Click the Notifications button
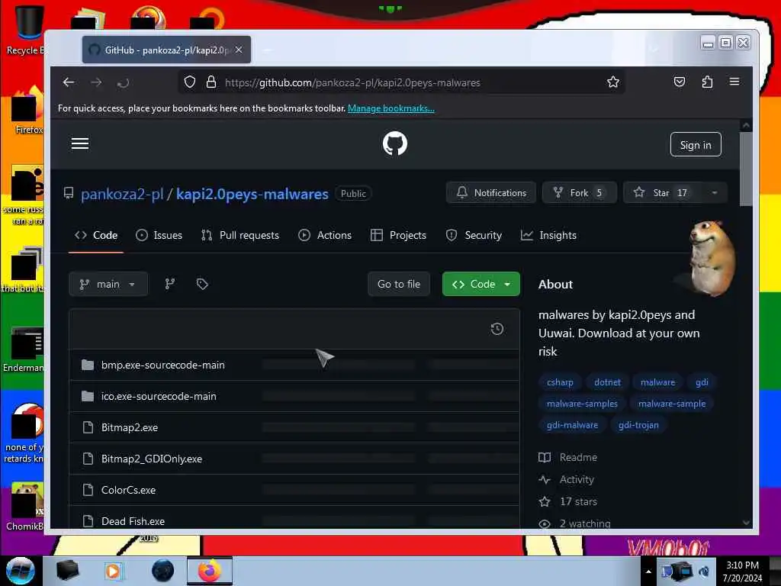 pos(490,192)
